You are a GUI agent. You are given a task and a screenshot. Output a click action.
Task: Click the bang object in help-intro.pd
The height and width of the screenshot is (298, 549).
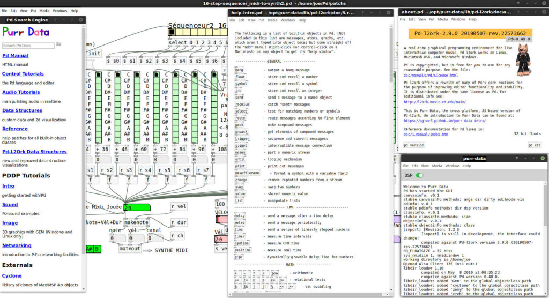240,70
